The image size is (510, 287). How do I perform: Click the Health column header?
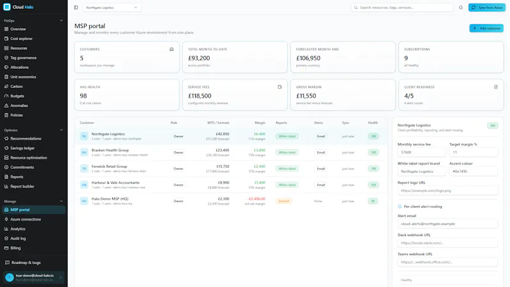[373, 122]
